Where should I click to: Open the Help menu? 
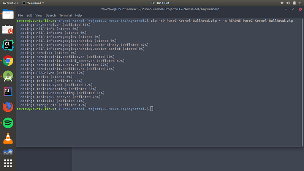tap(78, 15)
